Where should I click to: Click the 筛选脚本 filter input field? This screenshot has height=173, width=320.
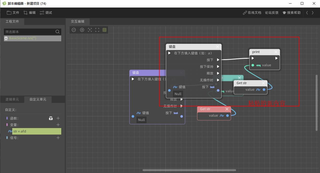(x=29, y=32)
